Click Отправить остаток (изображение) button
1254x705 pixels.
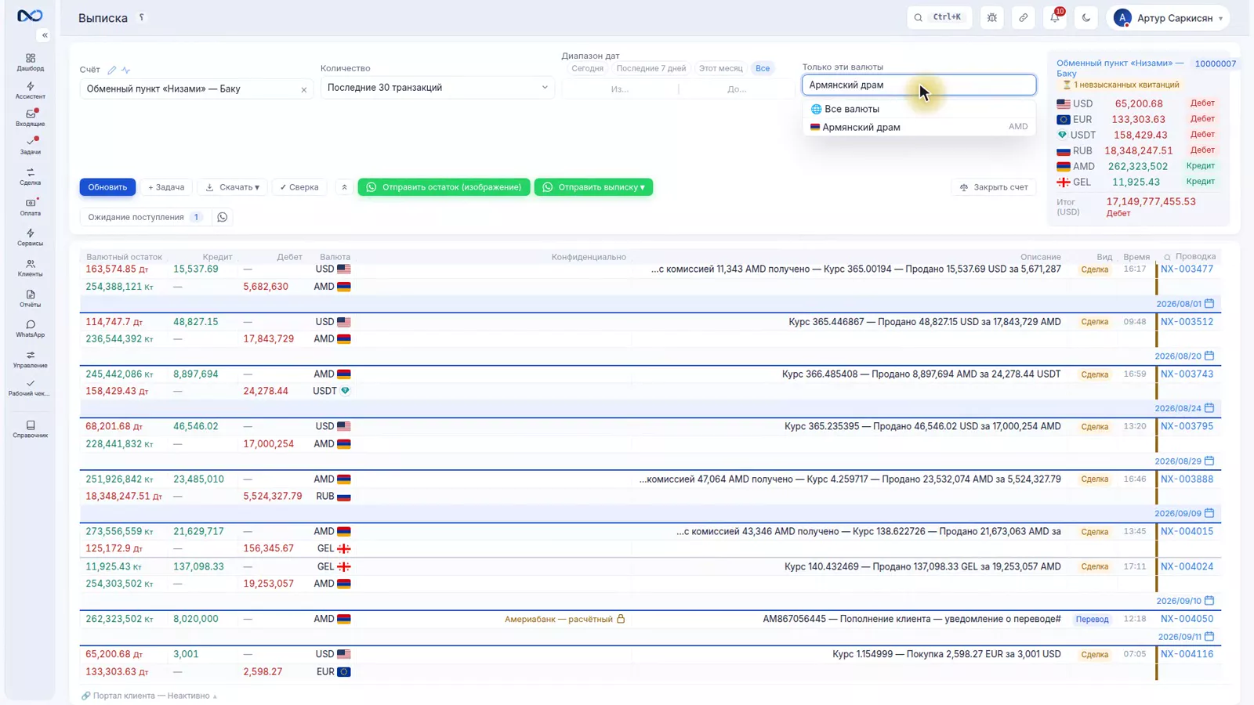(444, 187)
